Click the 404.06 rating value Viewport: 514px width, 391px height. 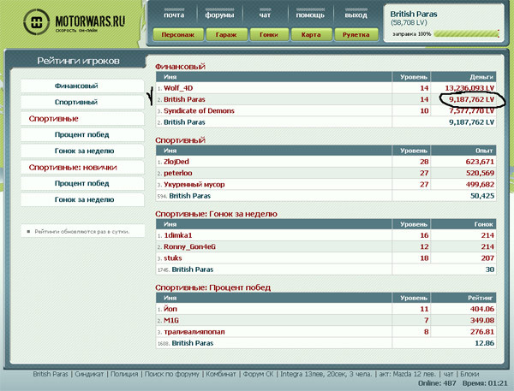pyautogui.click(x=481, y=309)
